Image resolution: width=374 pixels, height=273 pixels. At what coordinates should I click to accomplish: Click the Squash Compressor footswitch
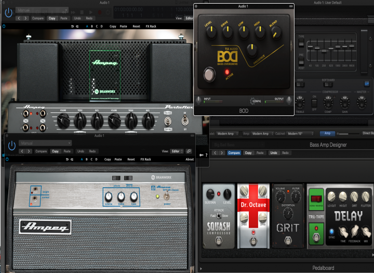pyautogui.click(x=219, y=241)
